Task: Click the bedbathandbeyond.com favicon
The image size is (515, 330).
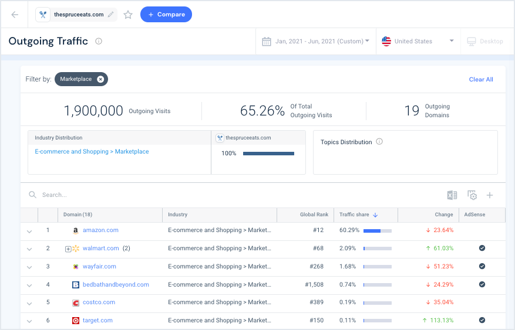Action: 76,285
